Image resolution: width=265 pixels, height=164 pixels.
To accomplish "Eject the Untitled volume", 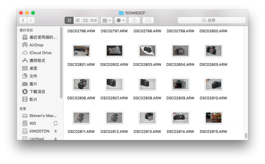I will (56, 139).
